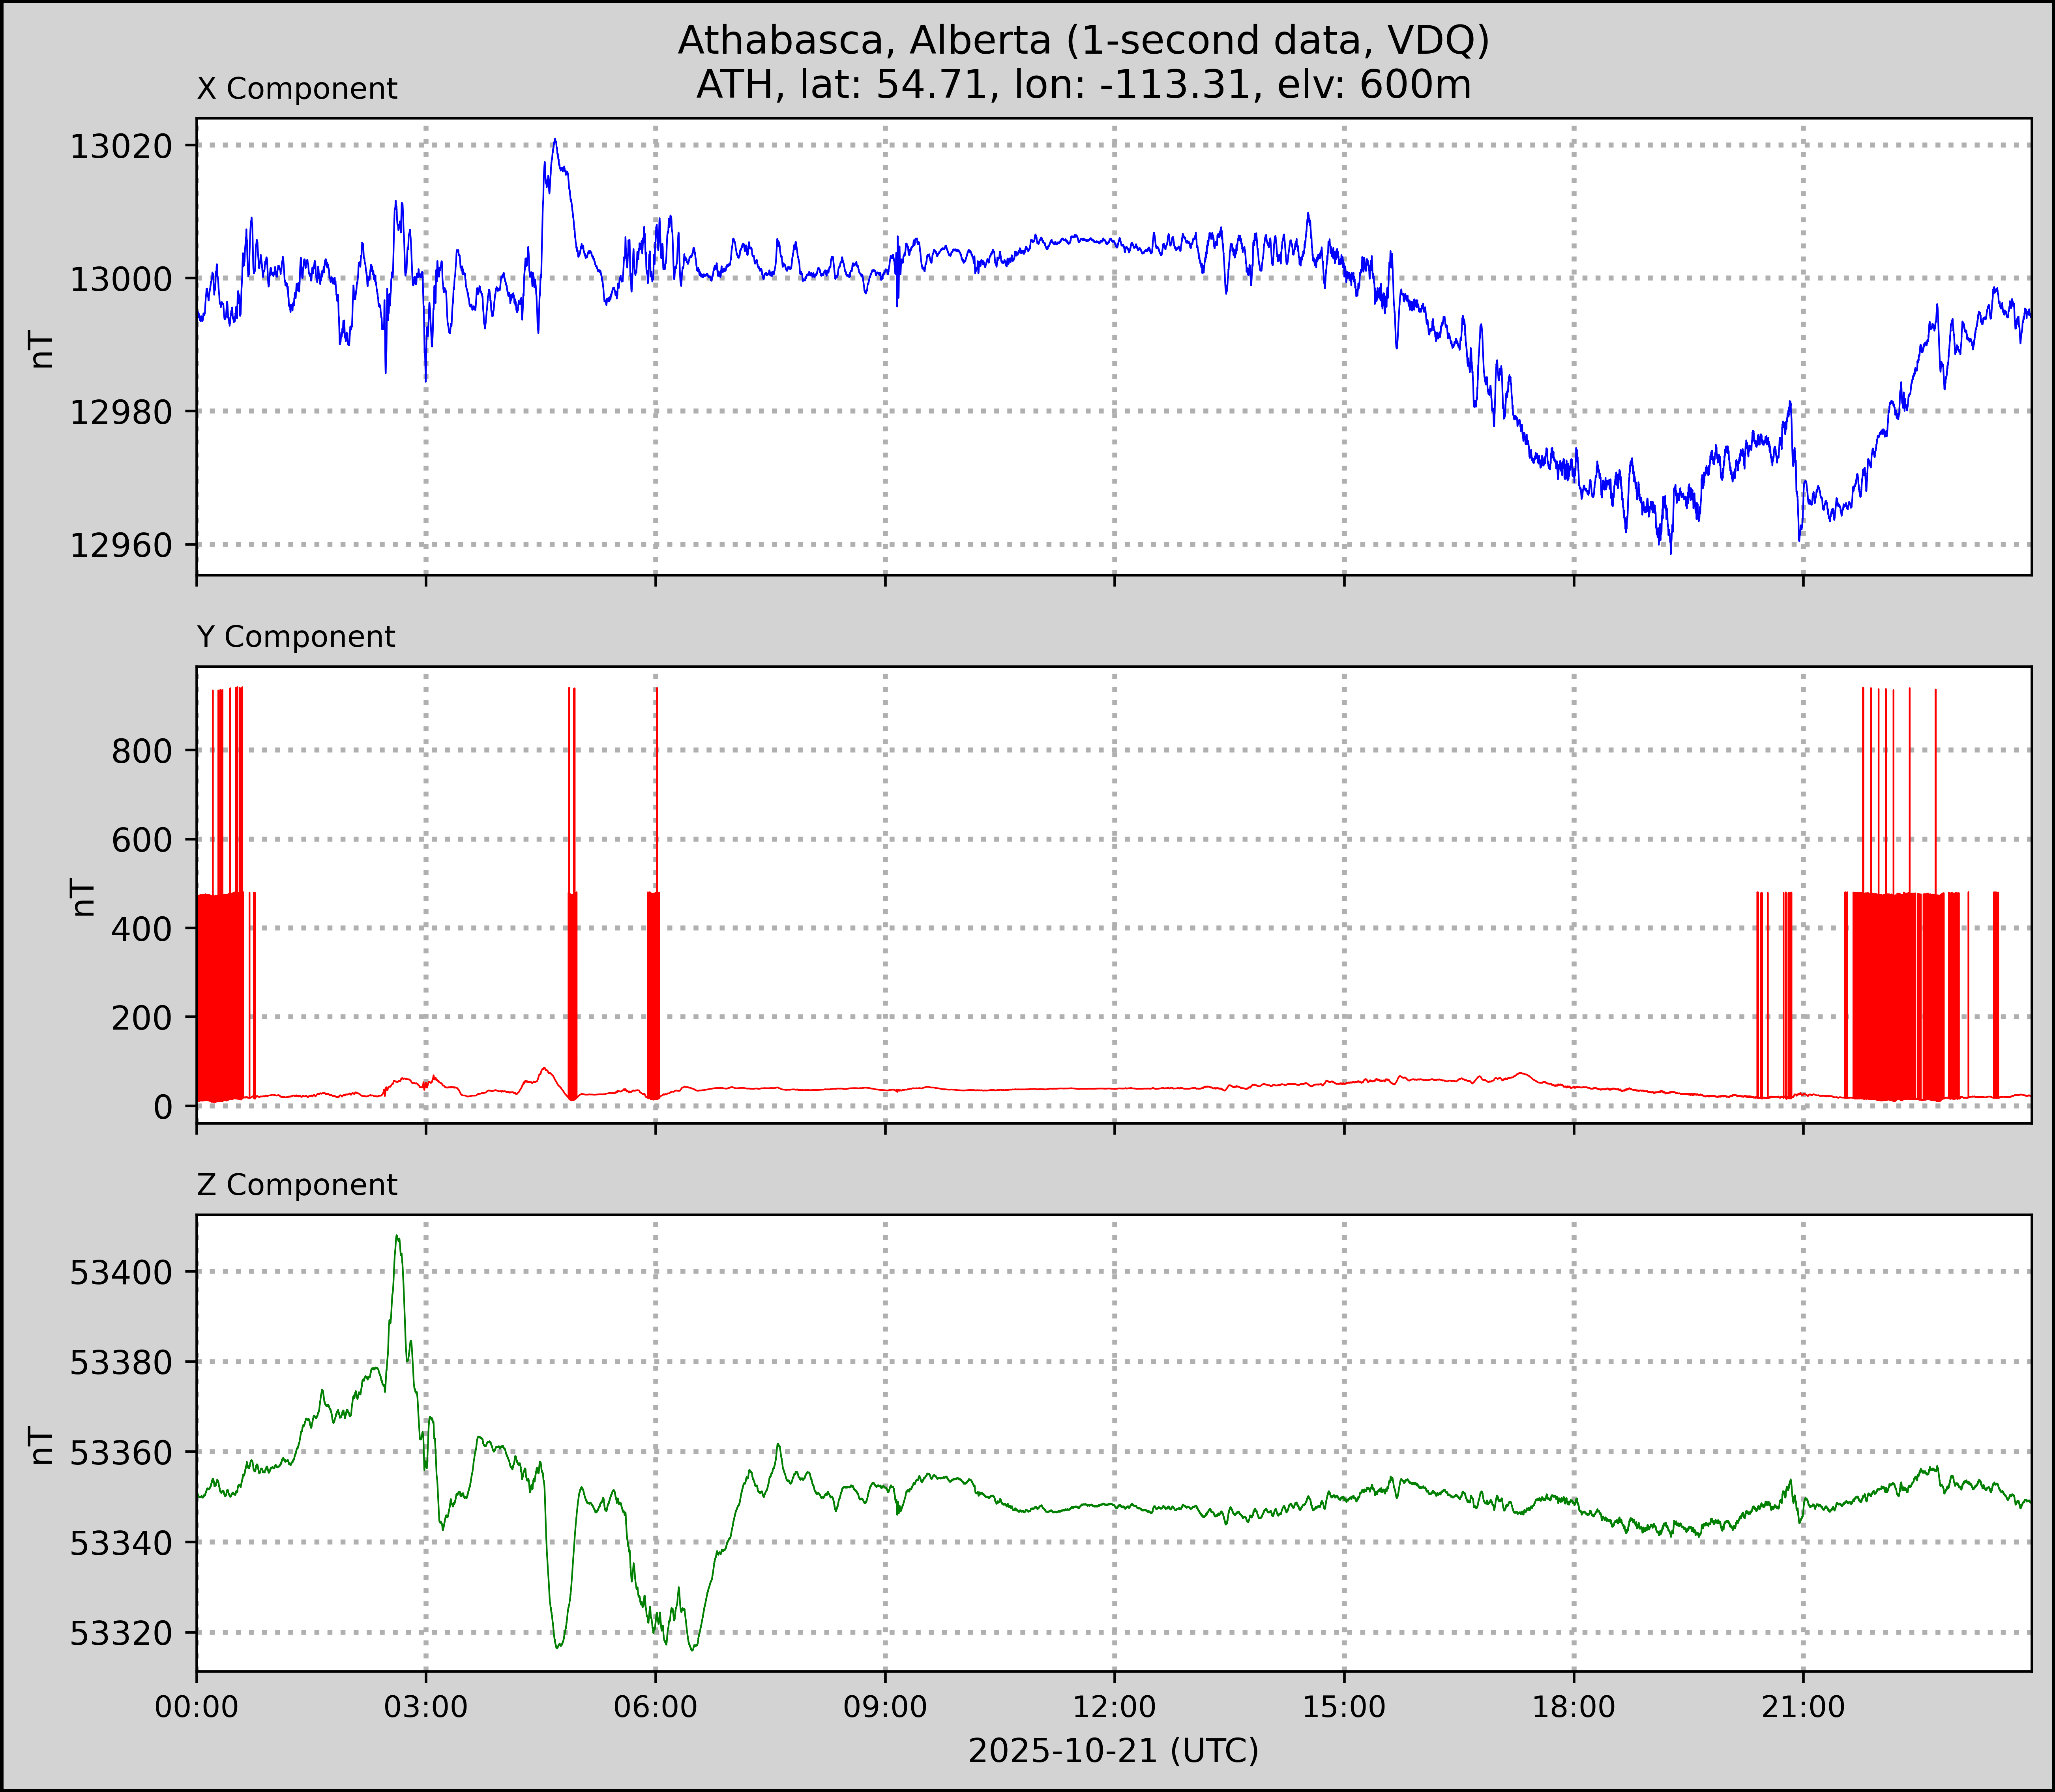Click the 06:00 time tick label
The width and height of the screenshot is (2055, 1792).
pos(656,1707)
